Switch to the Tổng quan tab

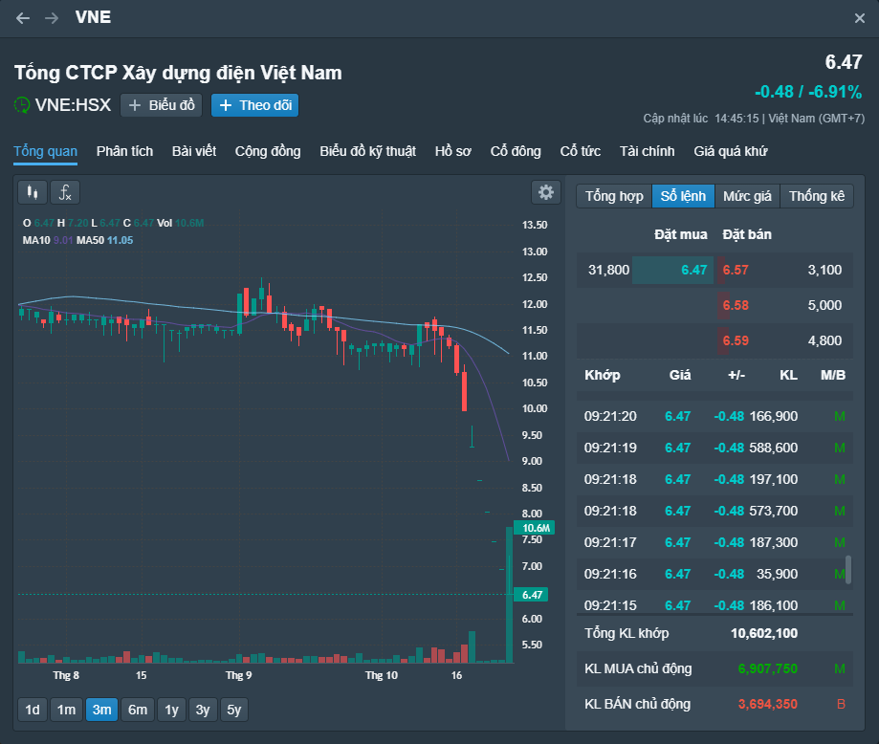tap(45, 151)
